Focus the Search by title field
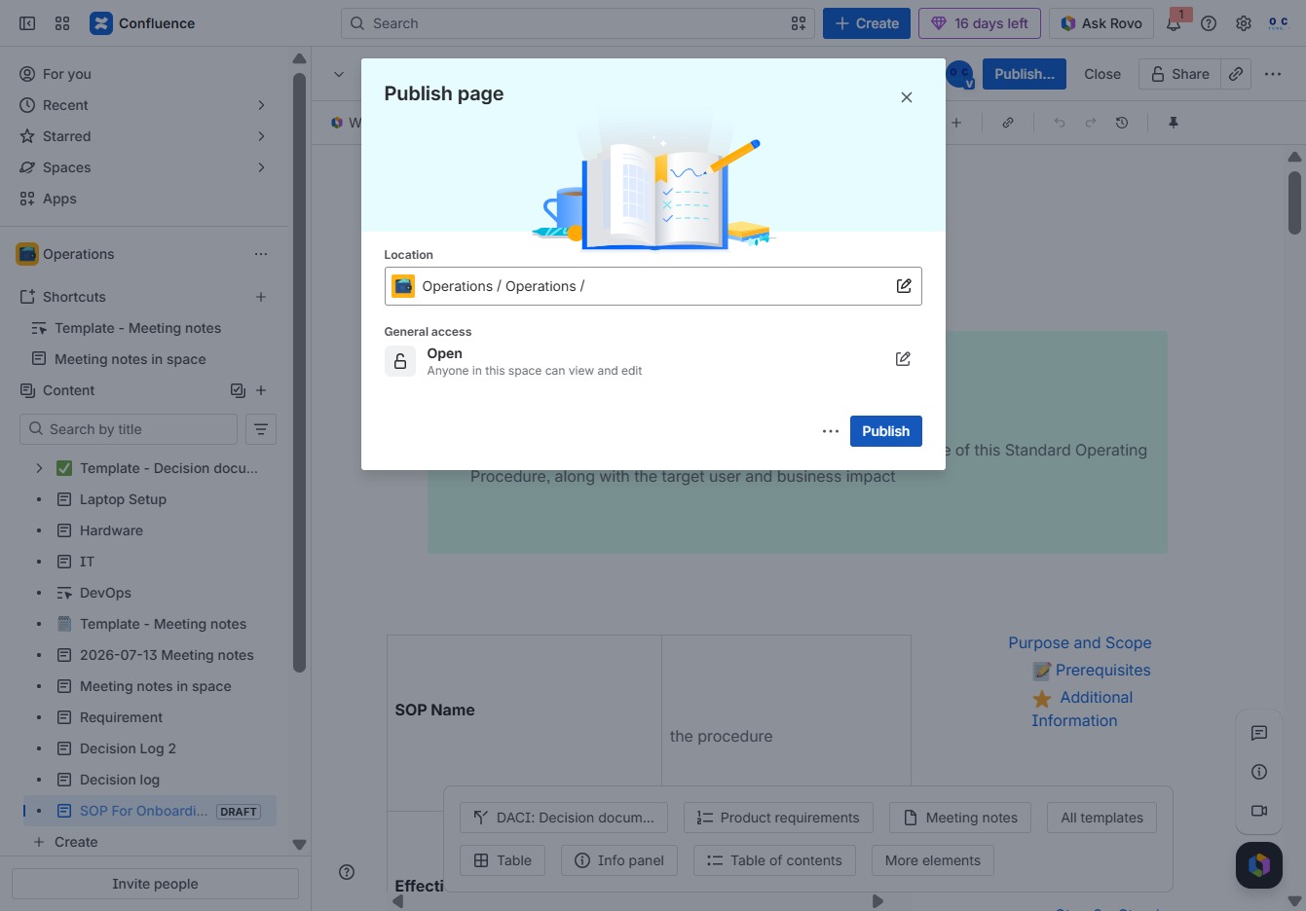 coord(129,429)
